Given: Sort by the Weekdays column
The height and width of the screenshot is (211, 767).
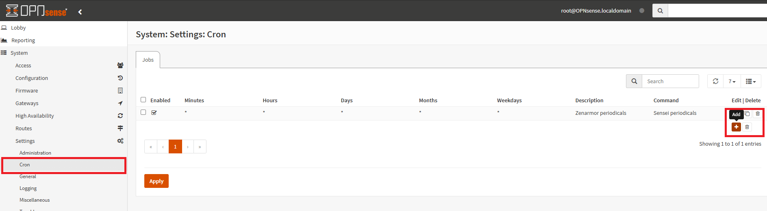Looking at the screenshot, I should coord(509,101).
